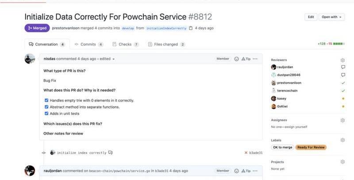Open Reviewers settings gear
354x180 pixels.
342,60
